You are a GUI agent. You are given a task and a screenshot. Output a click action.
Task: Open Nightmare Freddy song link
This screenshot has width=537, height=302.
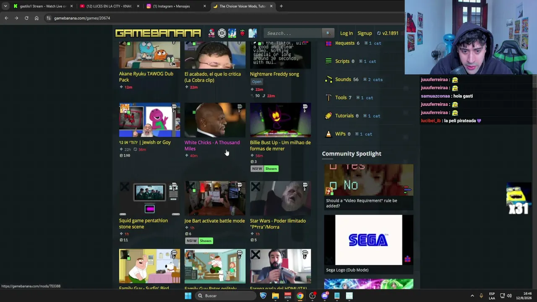pos(274,74)
